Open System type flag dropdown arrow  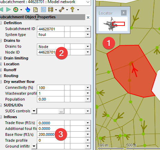(88, 35)
